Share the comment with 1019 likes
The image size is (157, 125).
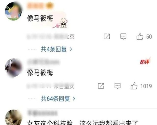point(101,86)
